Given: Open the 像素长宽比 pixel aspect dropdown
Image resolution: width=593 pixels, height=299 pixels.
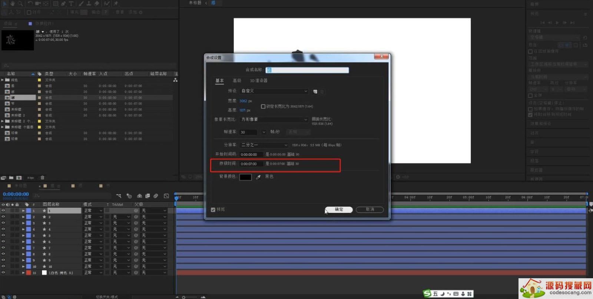Looking at the screenshot, I should click(x=274, y=119).
